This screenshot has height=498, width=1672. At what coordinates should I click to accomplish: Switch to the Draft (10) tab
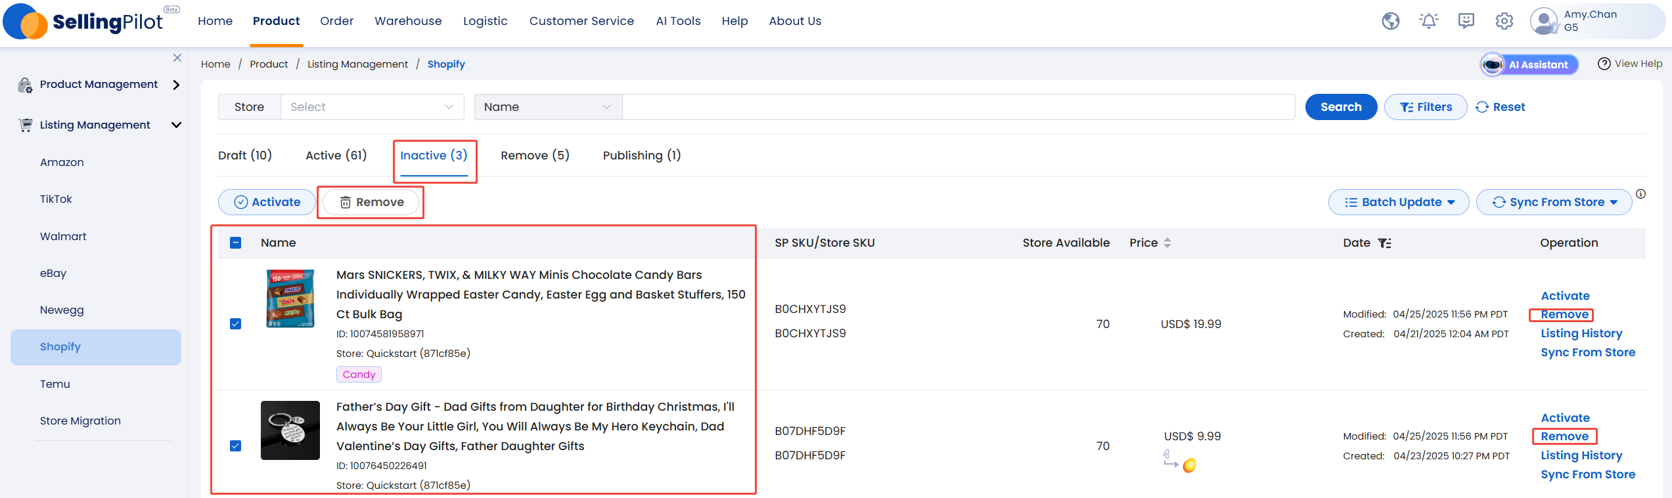pyautogui.click(x=245, y=156)
